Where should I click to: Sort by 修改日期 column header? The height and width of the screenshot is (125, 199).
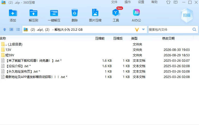(168, 38)
